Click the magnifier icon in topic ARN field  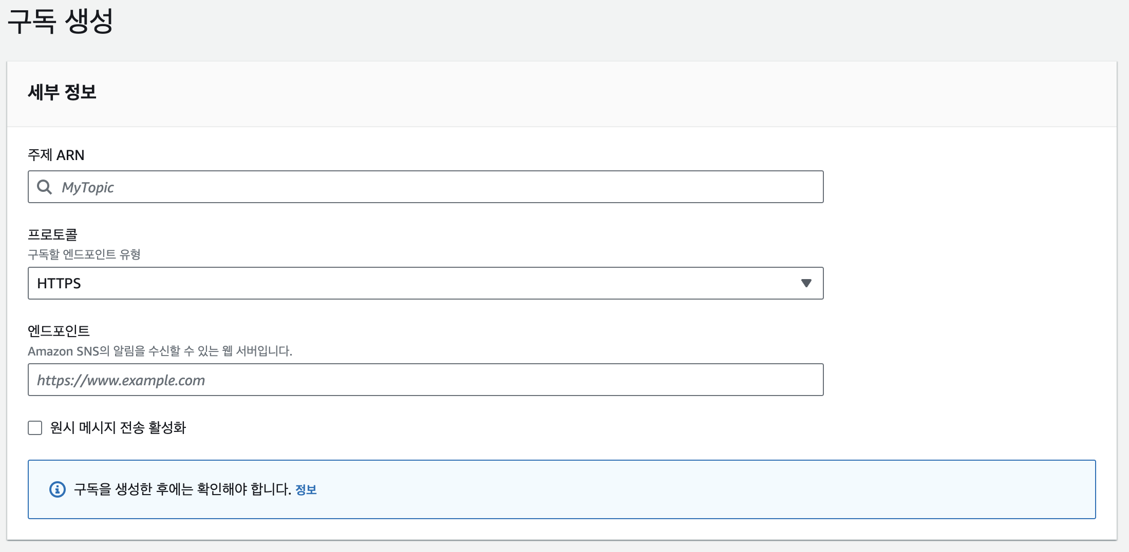(x=45, y=187)
